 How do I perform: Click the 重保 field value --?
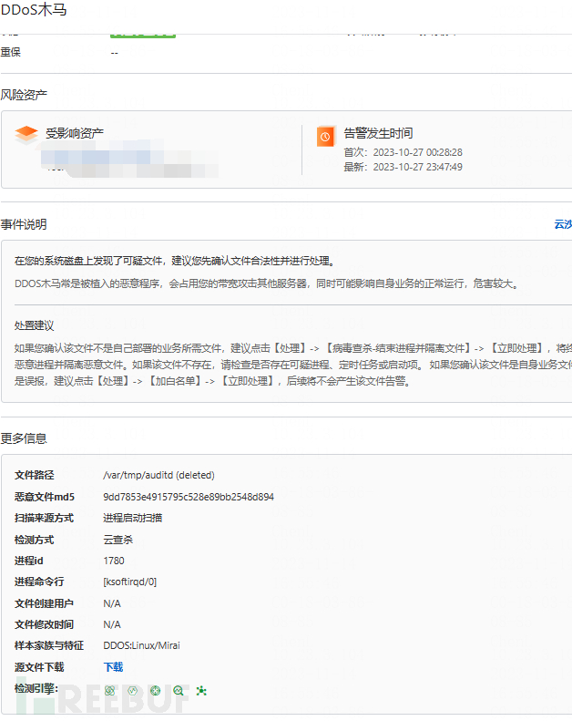[115, 53]
